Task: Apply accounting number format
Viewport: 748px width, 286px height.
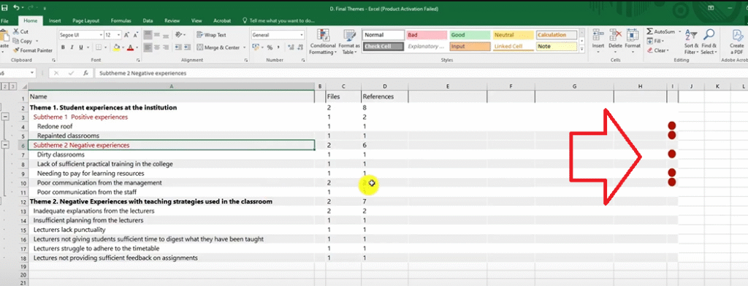Action: [x=256, y=47]
